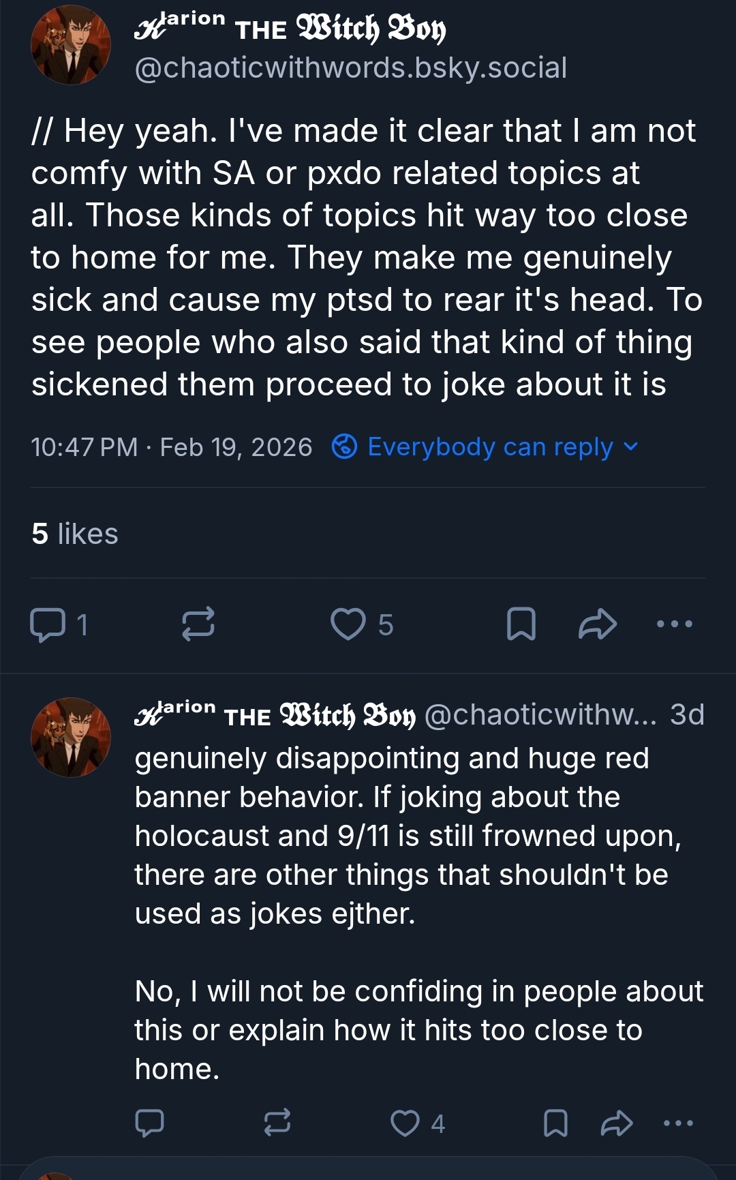736x1180 pixels.
Task: Repost the main post
Action: pos(198,624)
